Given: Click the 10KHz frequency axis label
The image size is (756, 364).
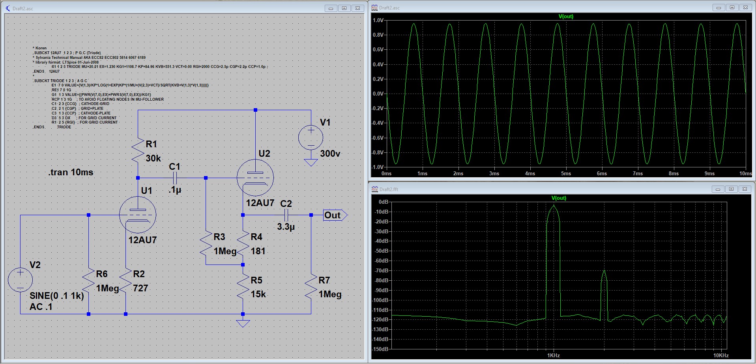Looking at the screenshot, I should pos(721,355).
